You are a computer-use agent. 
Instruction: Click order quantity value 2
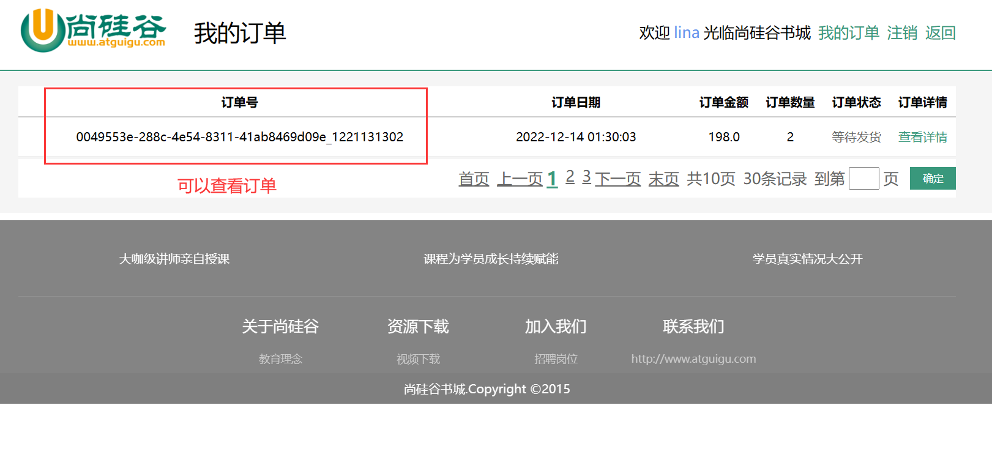tap(790, 137)
